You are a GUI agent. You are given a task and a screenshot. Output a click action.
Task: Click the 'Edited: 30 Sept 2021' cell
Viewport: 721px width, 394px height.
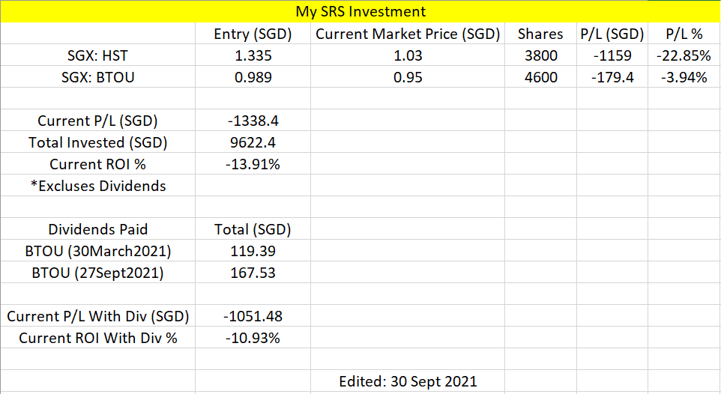click(408, 381)
